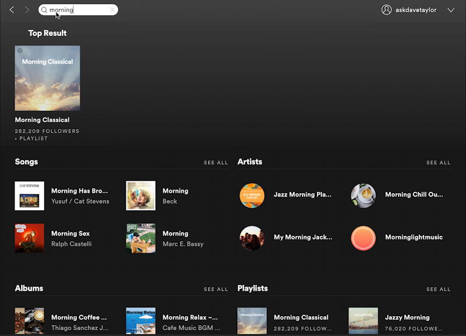Viewport: 466px width, 336px height.
Task: Open Morning Classical playlist cover in Playlists
Action: click(252, 321)
